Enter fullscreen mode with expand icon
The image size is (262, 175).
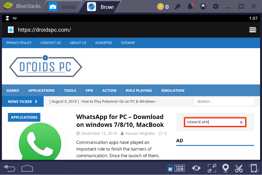(x=211, y=168)
